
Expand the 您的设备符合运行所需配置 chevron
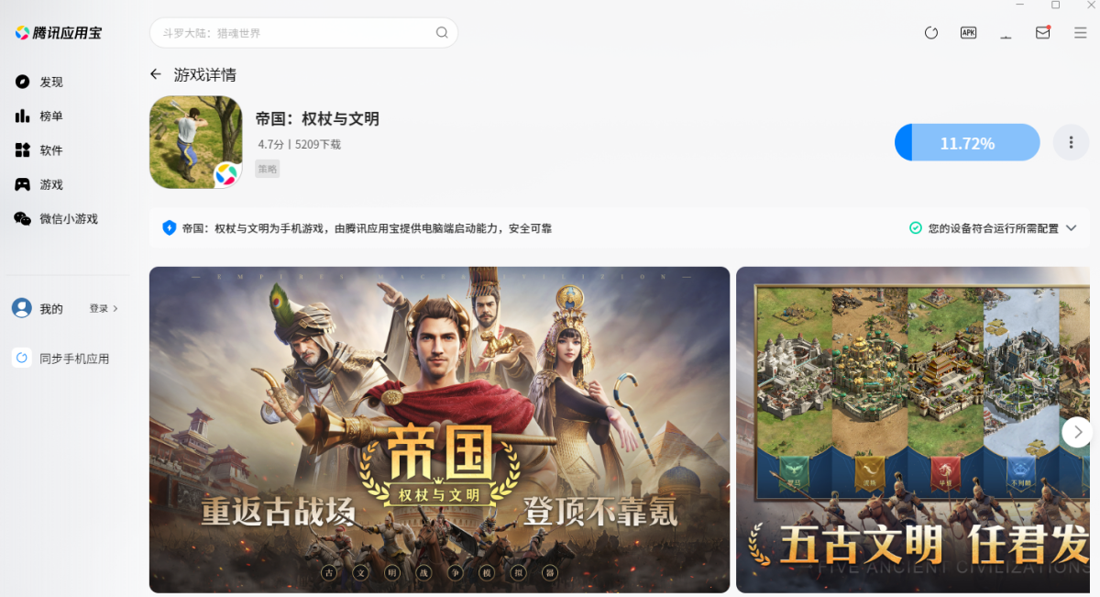pyautogui.click(x=1071, y=228)
